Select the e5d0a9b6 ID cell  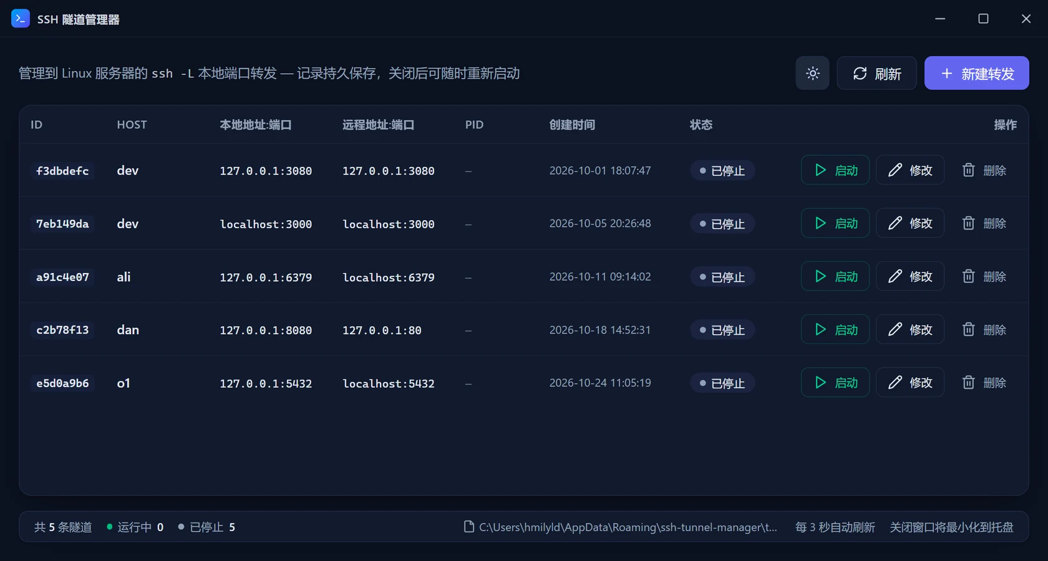click(x=62, y=383)
